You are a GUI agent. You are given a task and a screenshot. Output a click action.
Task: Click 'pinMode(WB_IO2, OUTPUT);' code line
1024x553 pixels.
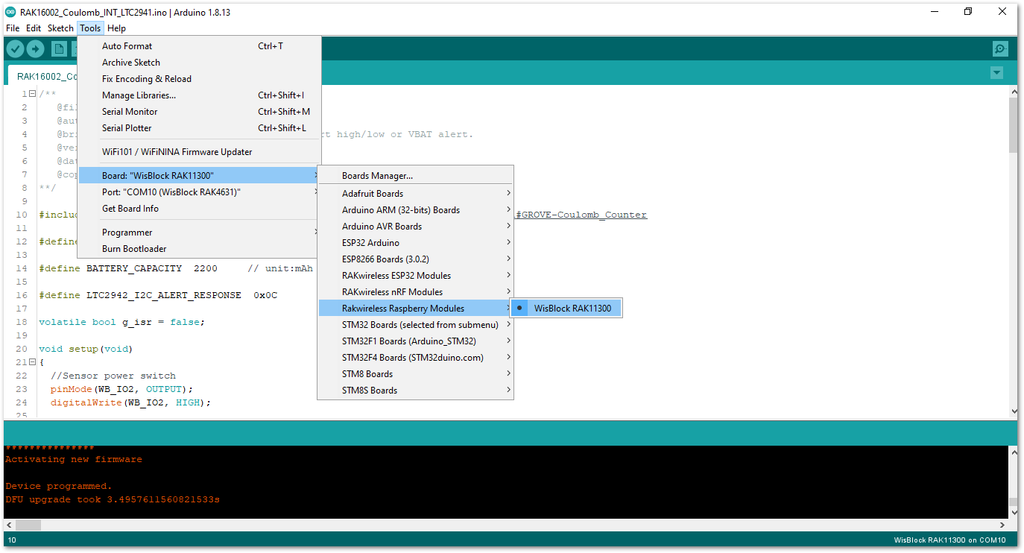coord(121,389)
